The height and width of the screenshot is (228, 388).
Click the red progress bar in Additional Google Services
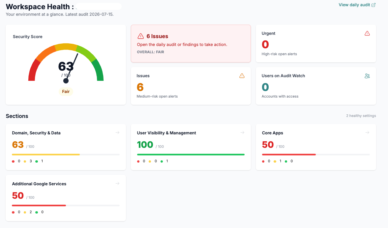[39, 205]
